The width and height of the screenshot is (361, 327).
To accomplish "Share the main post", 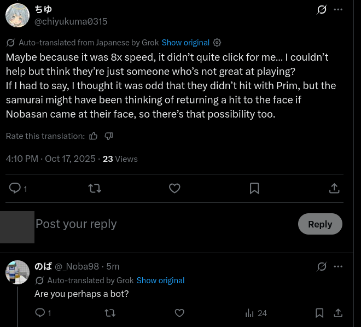I will pyautogui.click(x=334, y=188).
